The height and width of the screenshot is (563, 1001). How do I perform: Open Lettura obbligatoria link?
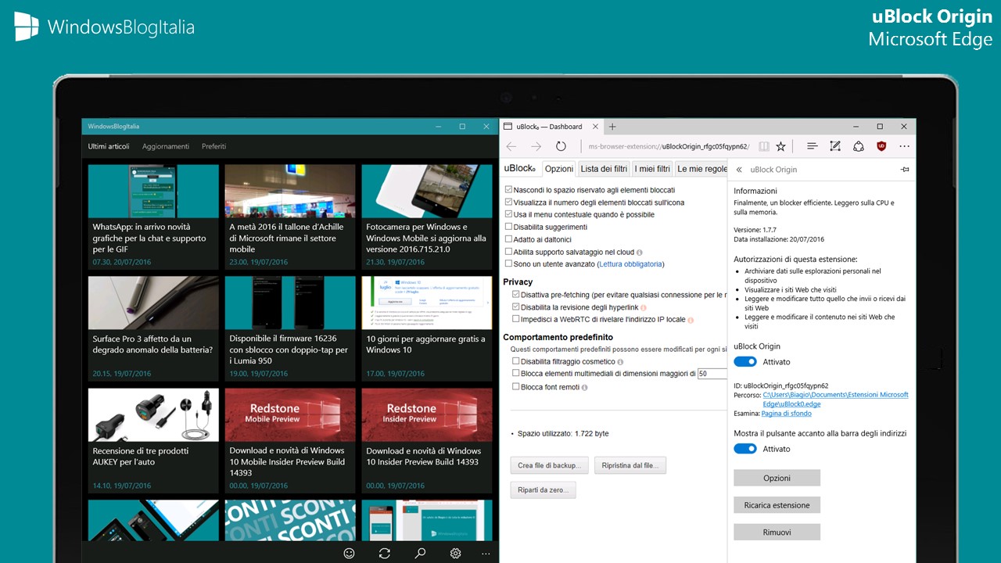pyautogui.click(x=630, y=264)
